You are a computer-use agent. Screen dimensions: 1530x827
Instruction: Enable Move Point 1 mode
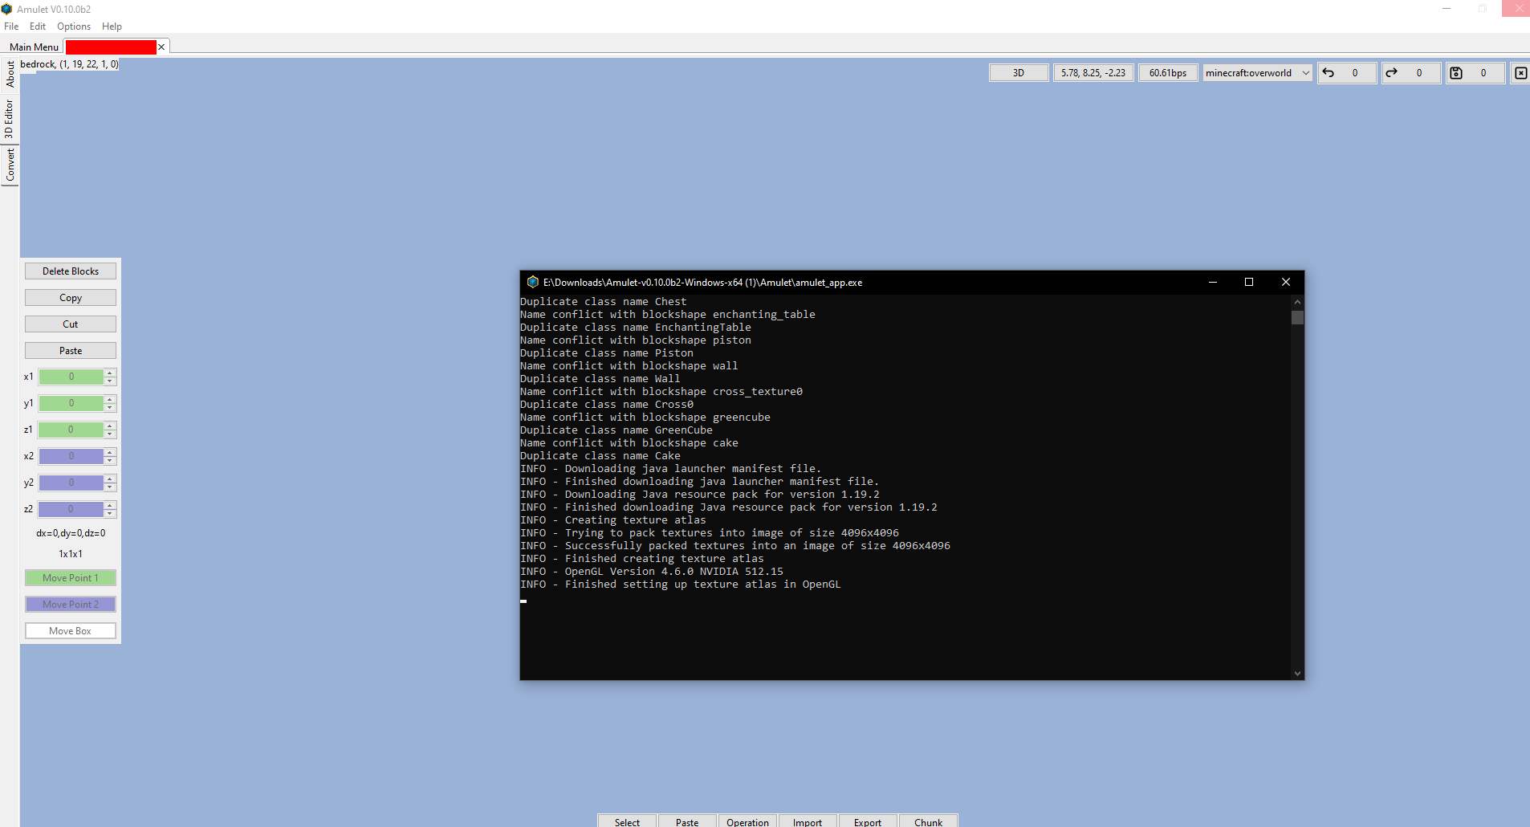[x=71, y=577]
